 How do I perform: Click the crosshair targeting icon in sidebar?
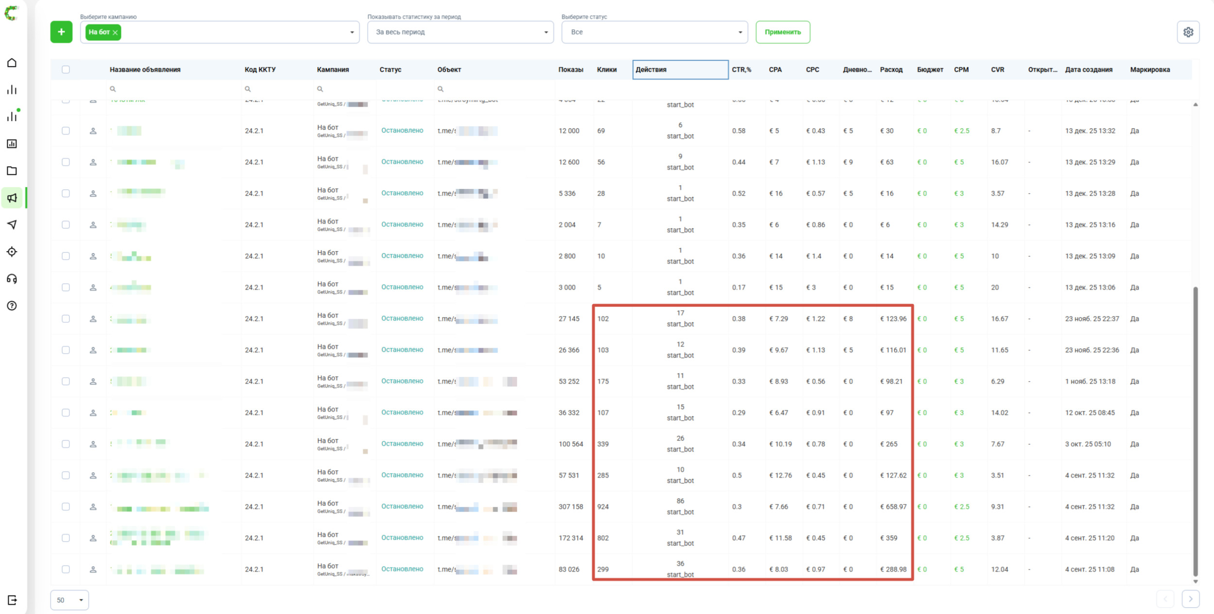click(12, 252)
